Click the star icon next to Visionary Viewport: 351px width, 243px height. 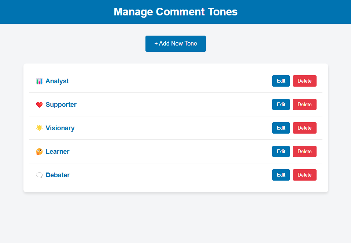pyautogui.click(x=40, y=128)
